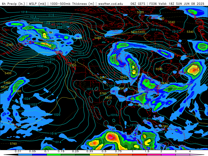Select the 5220 thickness contour label
Viewport: 208px width, 156px height.
point(140,12)
